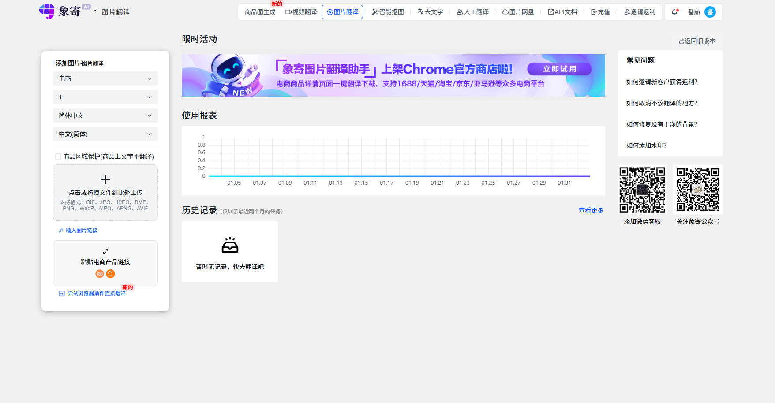Switch to the 商品图生成 tab
775x403 pixels.
pyautogui.click(x=260, y=12)
